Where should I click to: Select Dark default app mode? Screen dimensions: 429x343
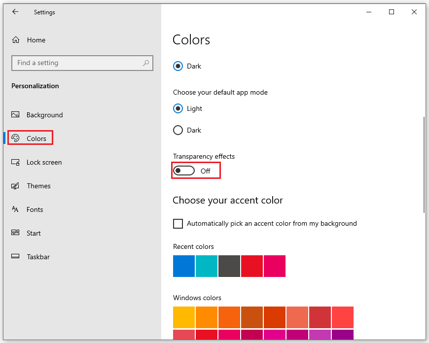pos(178,130)
